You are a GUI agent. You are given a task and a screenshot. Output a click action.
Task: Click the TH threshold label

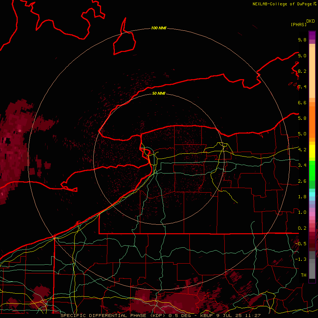coord(304,275)
